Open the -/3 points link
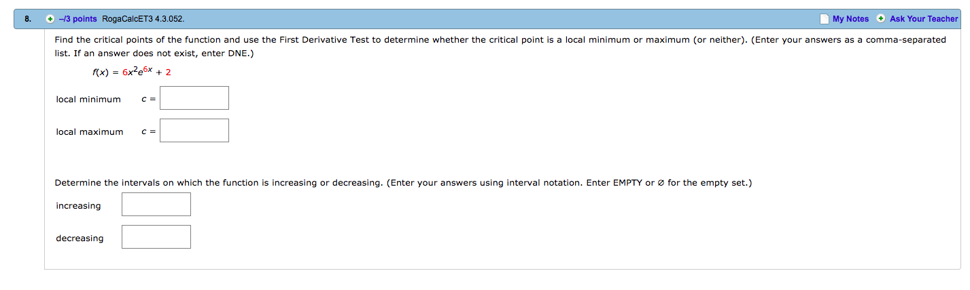This screenshot has height=290, width=970. 78,19
